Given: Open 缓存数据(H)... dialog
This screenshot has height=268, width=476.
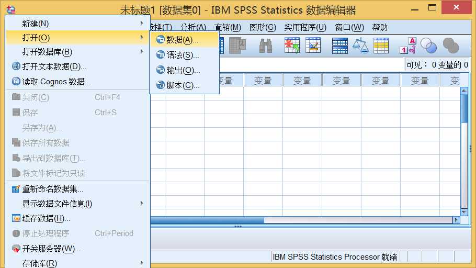Looking at the screenshot, I should (78, 218).
